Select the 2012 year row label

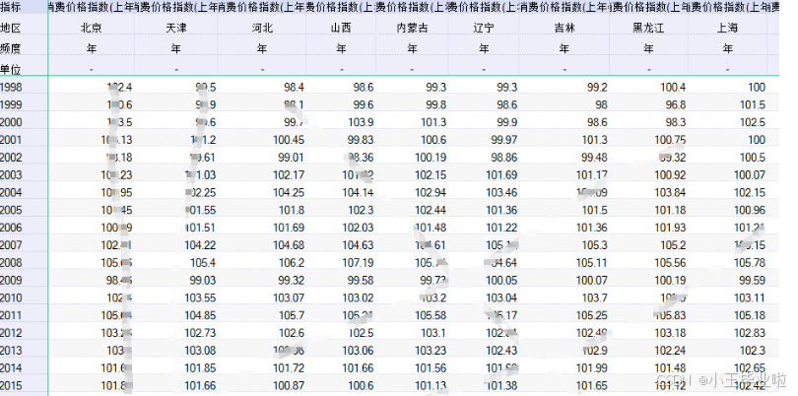pos(11,333)
